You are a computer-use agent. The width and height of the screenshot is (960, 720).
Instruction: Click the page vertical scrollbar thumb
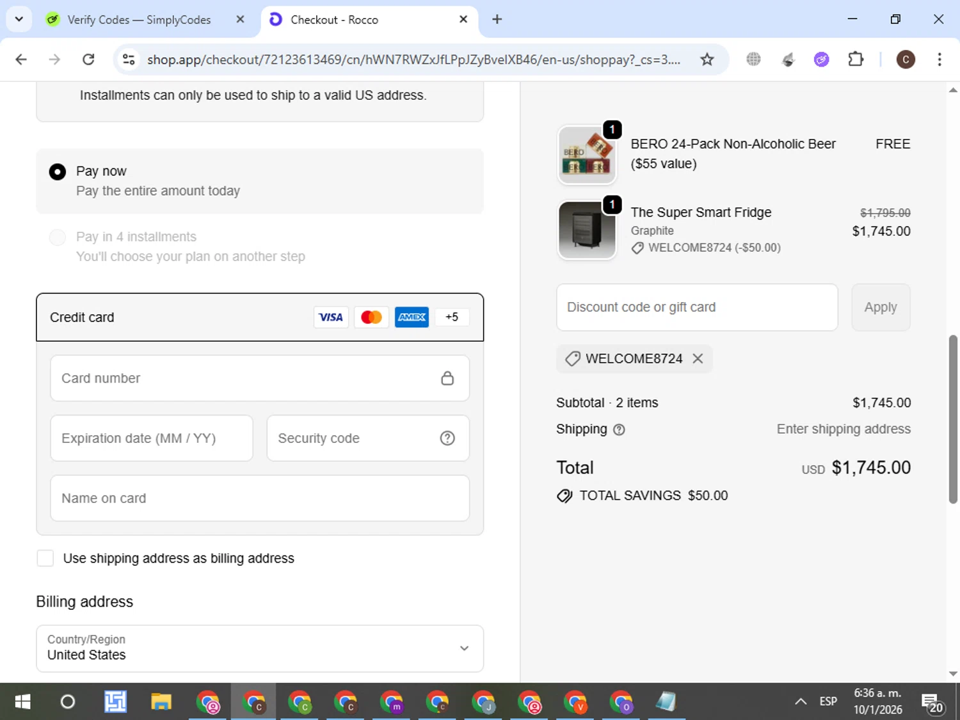click(953, 419)
